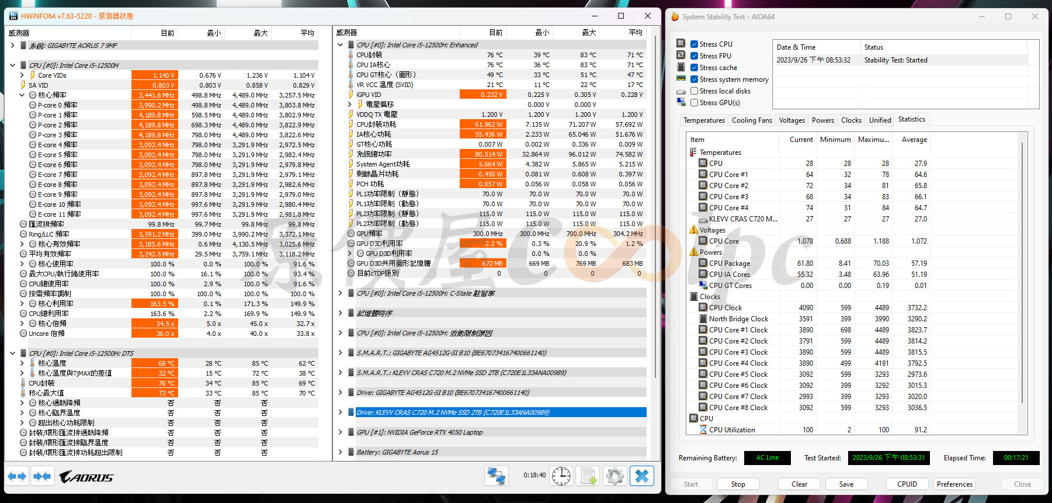Click the monitor icon beside Stress GPU(s)

[681, 102]
